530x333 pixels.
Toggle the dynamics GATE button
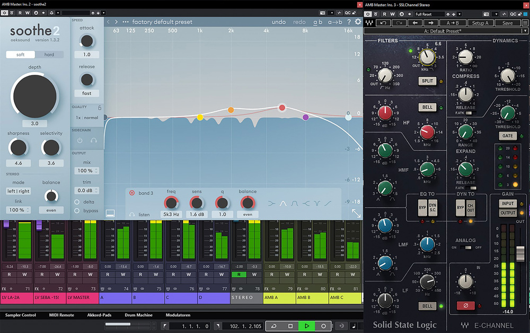[x=507, y=136]
